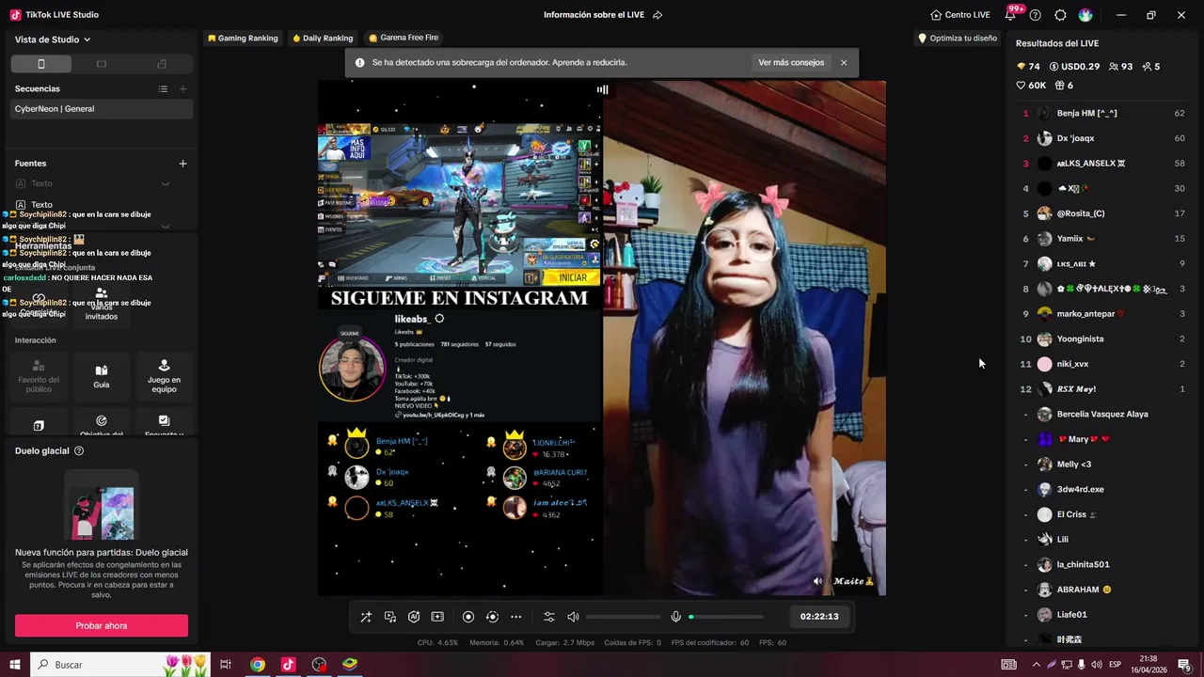Click the Duelo glacial promo thumbnail
Screen dimensions: 1204x677
pos(102,506)
